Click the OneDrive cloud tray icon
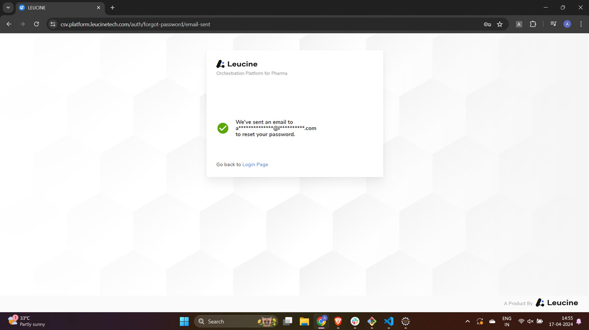The height and width of the screenshot is (330, 589). [x=492, y=322]
